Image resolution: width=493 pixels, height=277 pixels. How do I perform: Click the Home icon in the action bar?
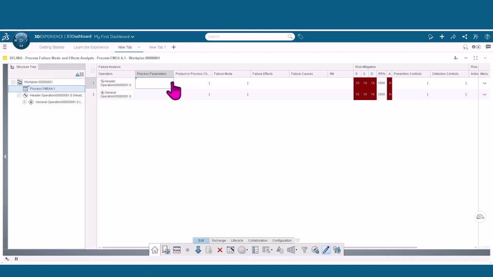pos(155,250)
